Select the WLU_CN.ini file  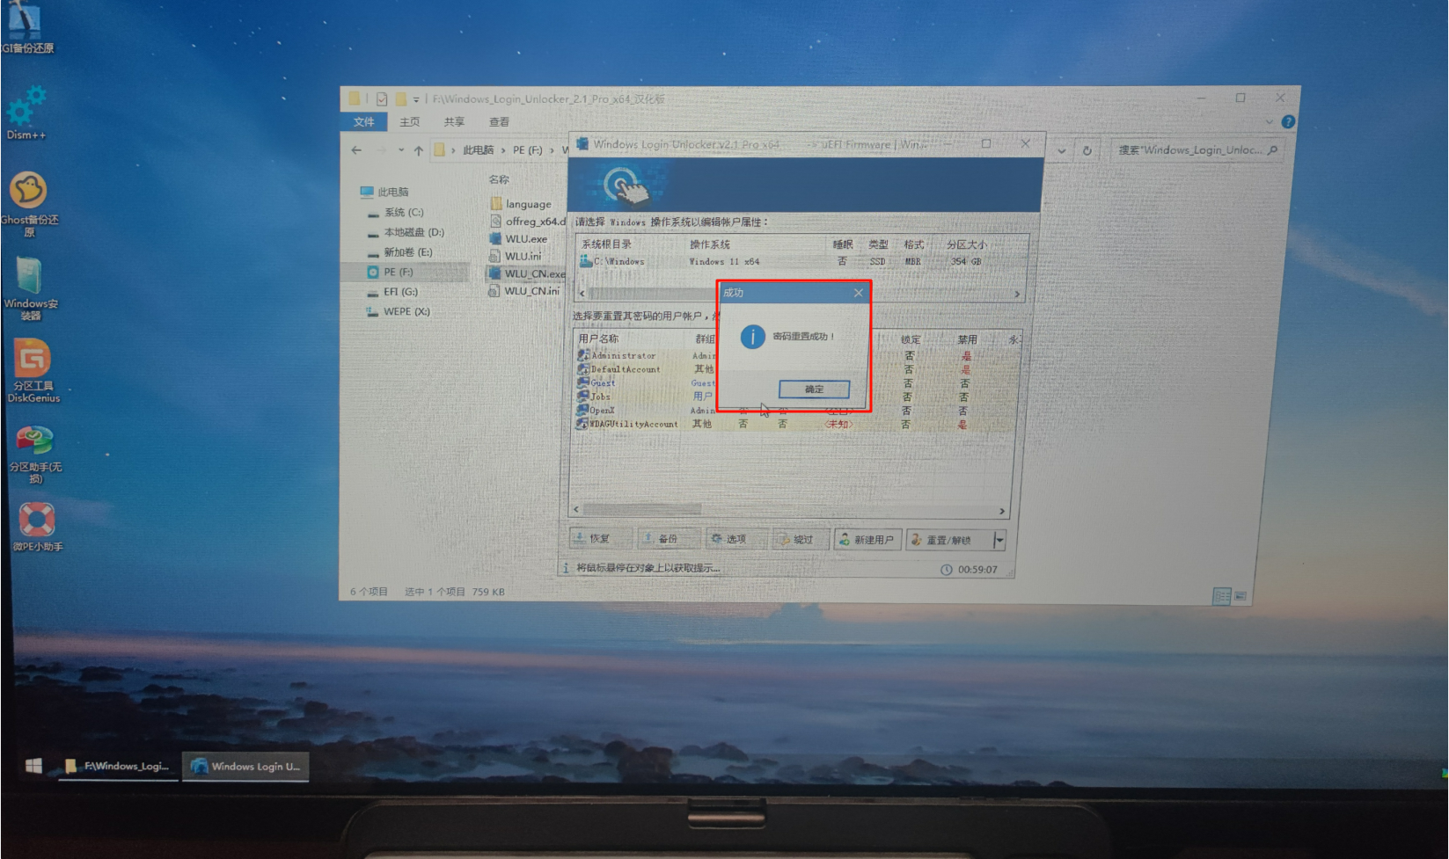tap(525, 291)
